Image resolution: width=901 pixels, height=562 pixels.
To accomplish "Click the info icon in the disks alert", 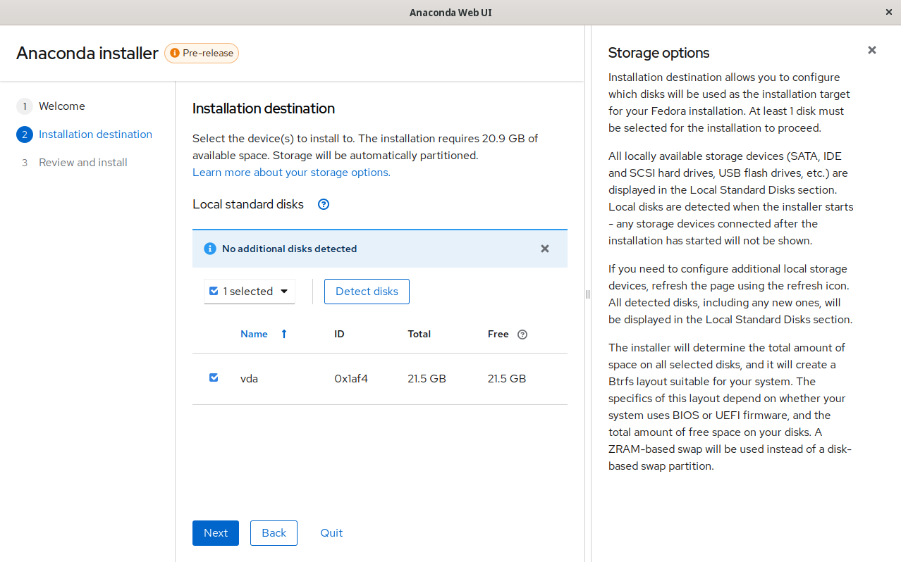I will pos(209,249).
